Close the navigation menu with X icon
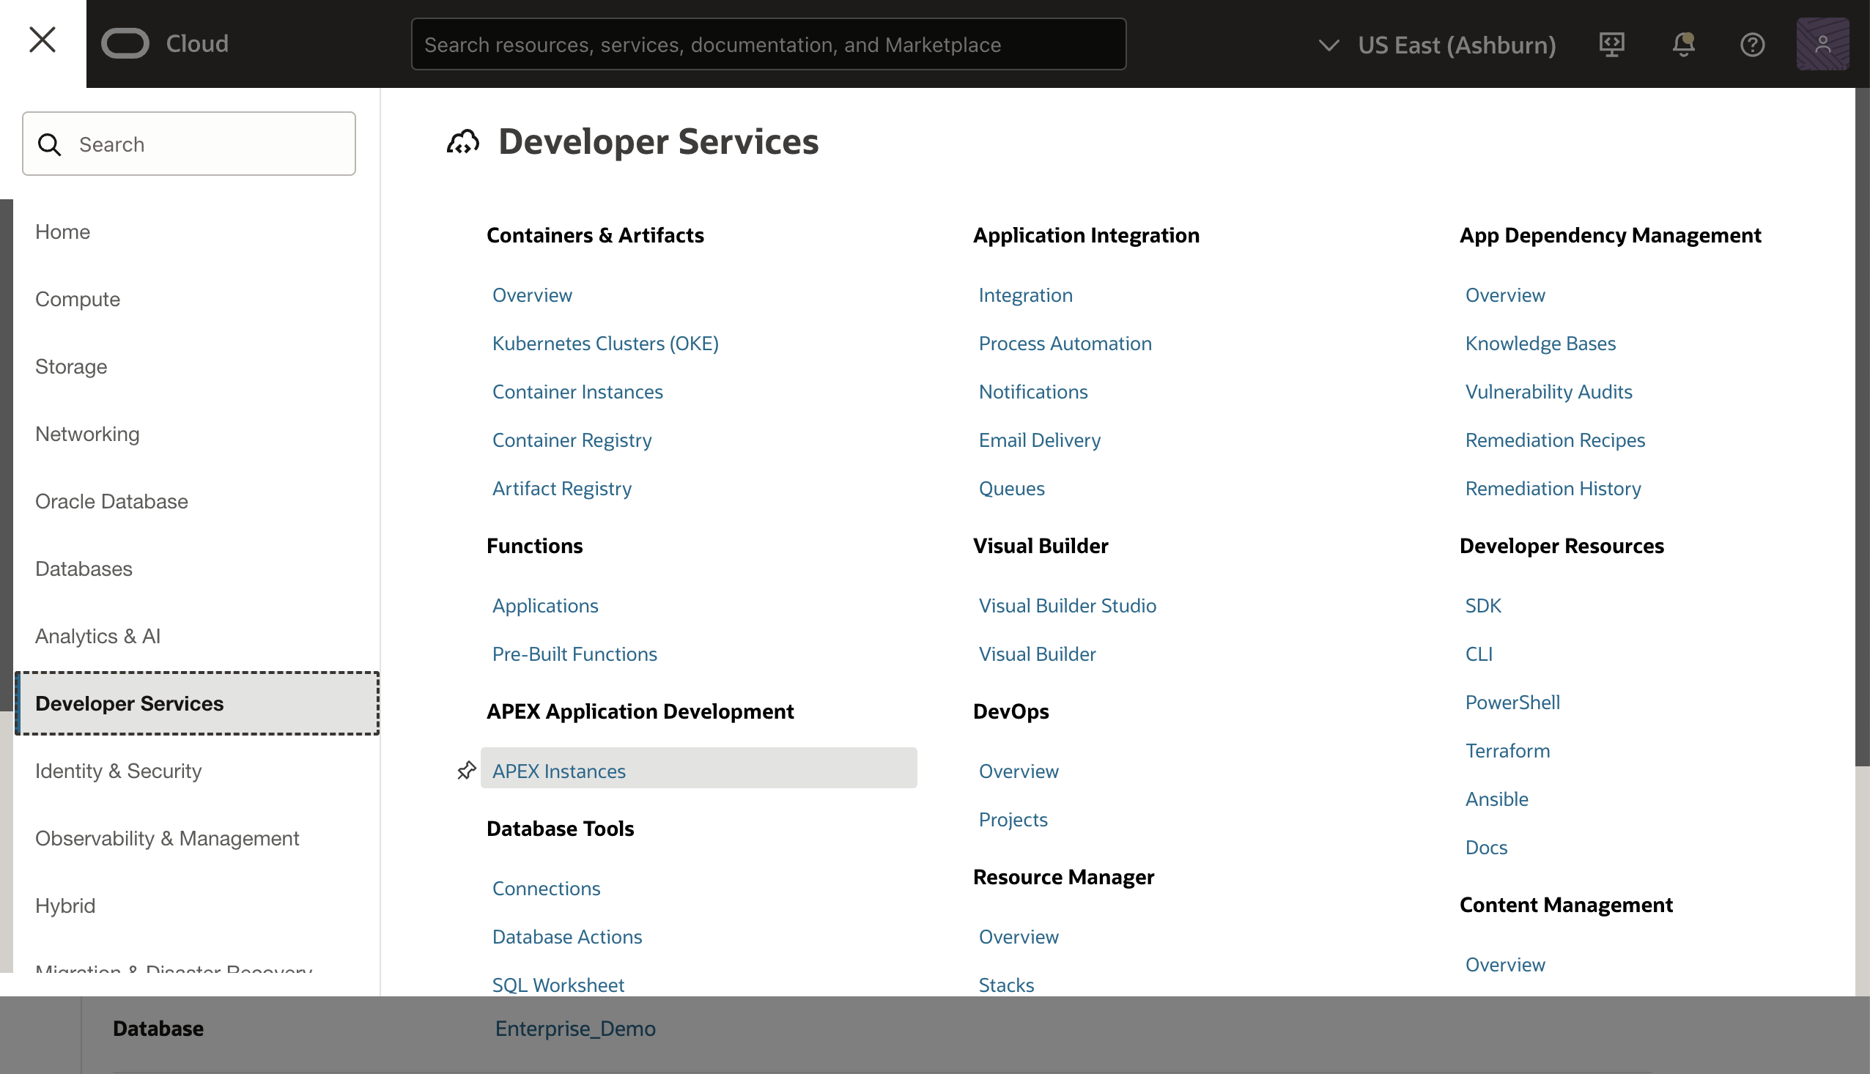Image resolution: width=1870 pixels, height=1074 pixels. (x=42, y=40)
